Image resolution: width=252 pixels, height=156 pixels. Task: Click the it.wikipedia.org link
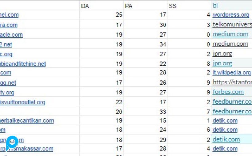tap(232, 73)
